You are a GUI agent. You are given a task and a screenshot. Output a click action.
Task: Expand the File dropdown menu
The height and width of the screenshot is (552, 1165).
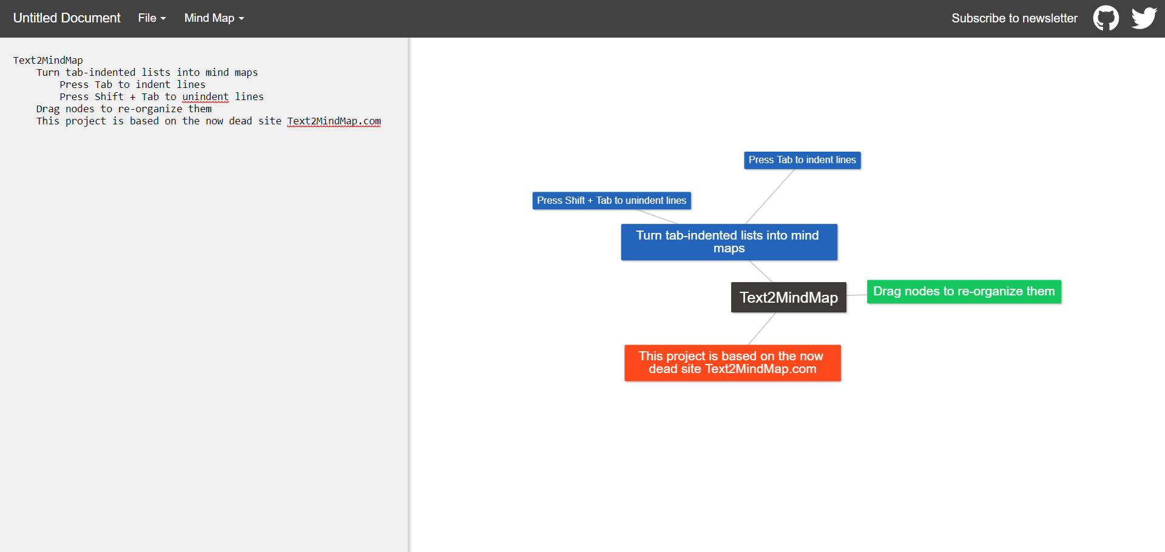point(151,18)
